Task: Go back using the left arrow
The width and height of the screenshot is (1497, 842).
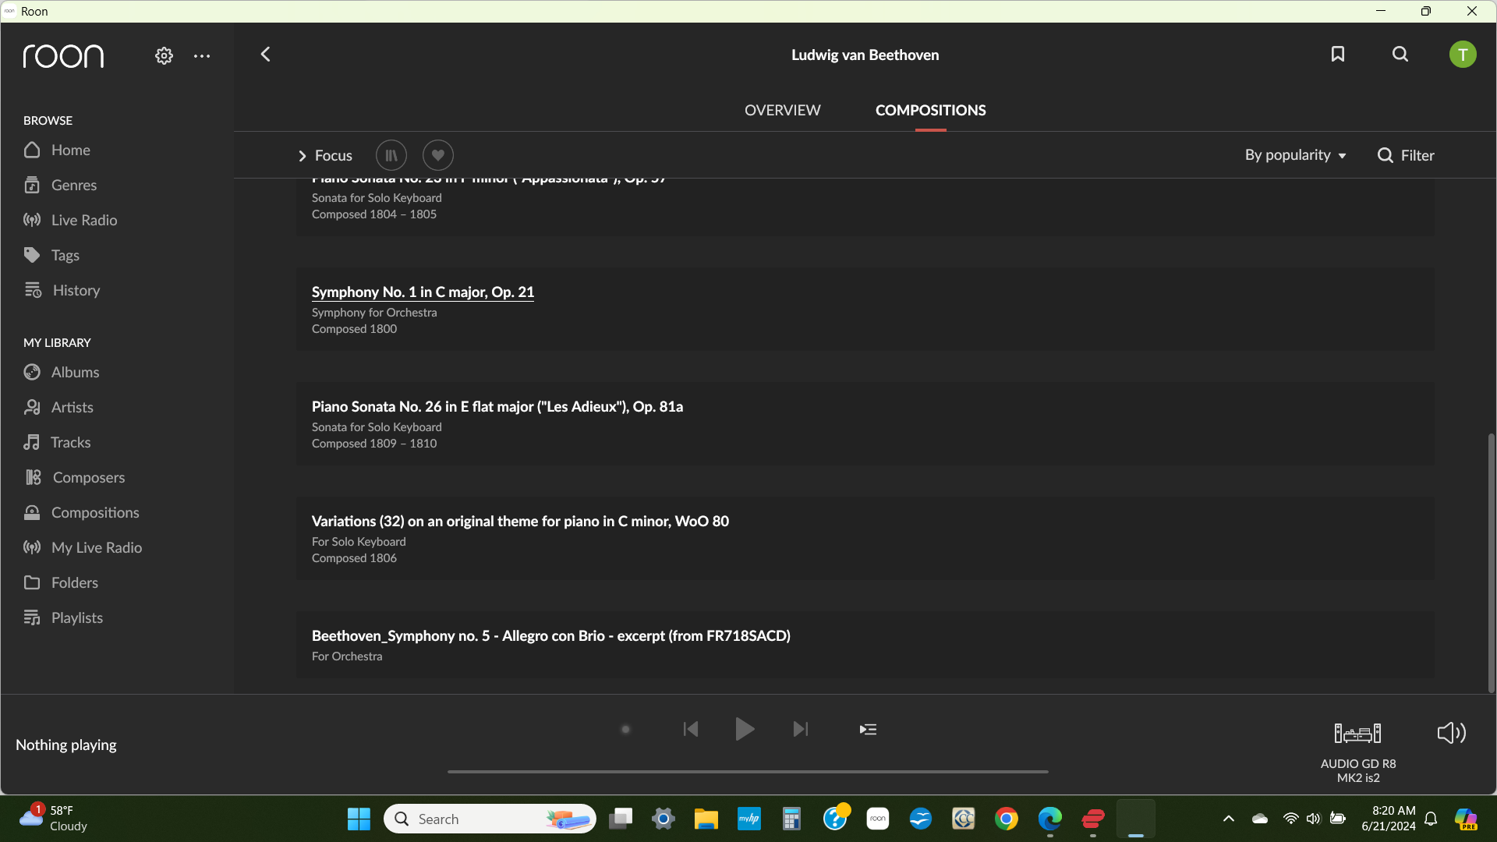Action: (x=265, y=54)
